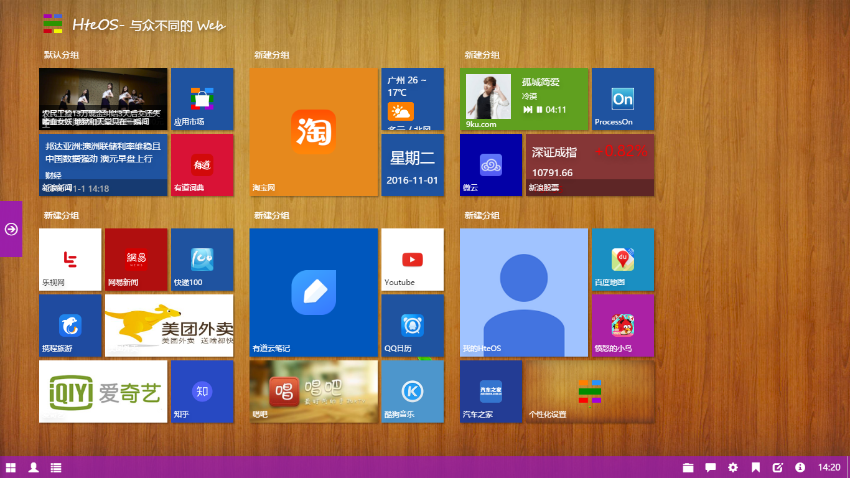This screenshot has width=850, height=478.
Task: Select the 默认分组 group label
Action: tap(62, 55)
